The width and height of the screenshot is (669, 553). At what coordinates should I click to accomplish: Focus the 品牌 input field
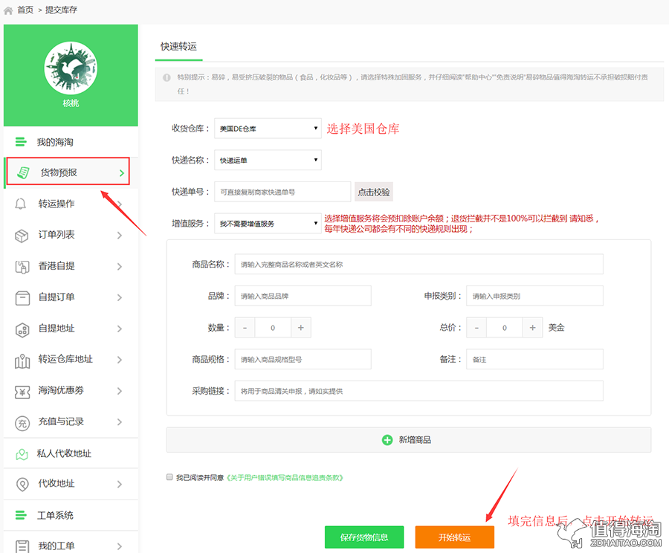tap(303, 296)
